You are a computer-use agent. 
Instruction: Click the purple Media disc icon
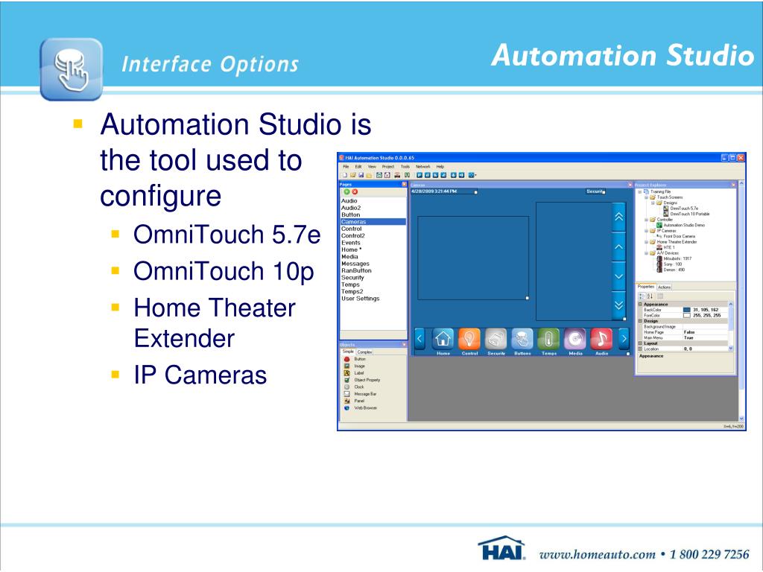[x=575, y=339]
